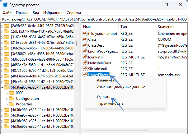Expand the Configuration subkey chevron

coord(7,99)
